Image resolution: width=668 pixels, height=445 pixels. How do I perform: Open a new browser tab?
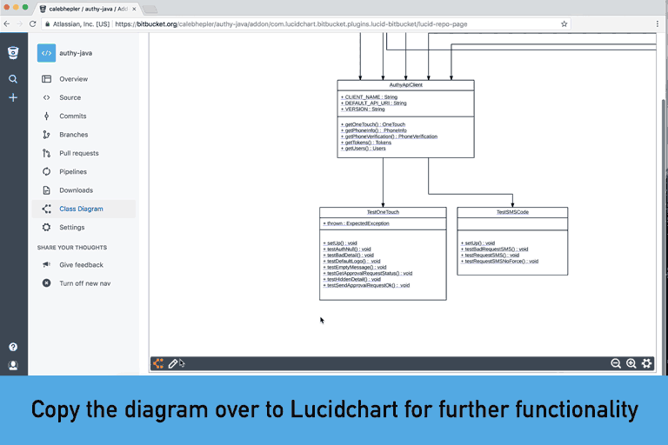point(150,9)
